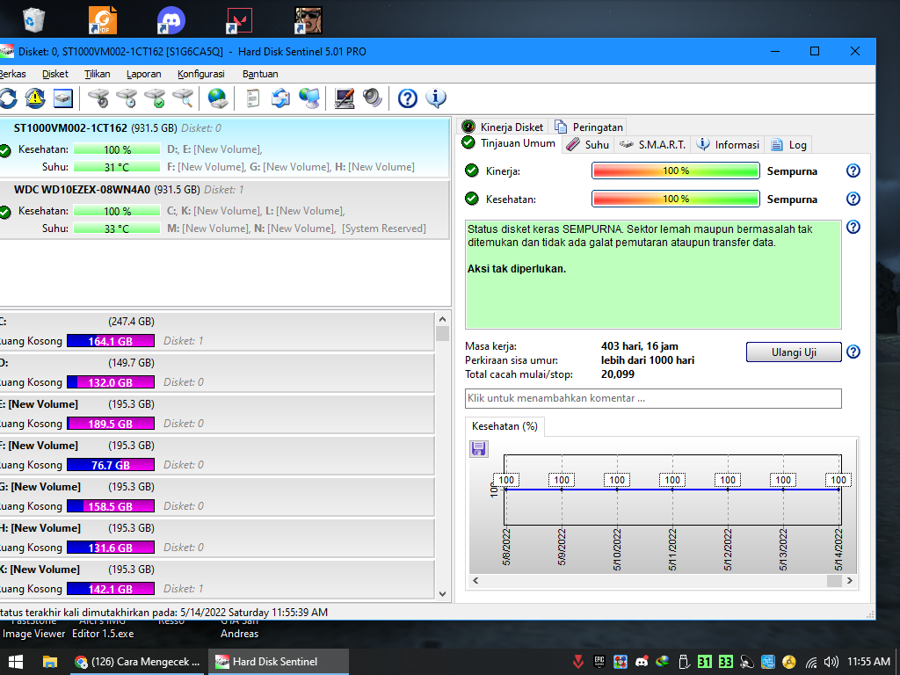Click the disk with magnifying glass icon

click(183, 98)
